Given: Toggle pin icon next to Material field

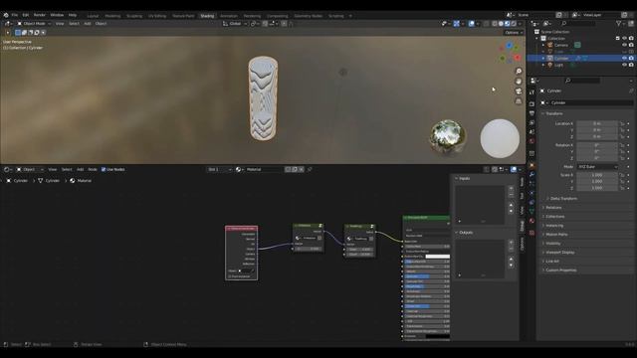Looking at the screenshot, I should click(x=310, y=169).
